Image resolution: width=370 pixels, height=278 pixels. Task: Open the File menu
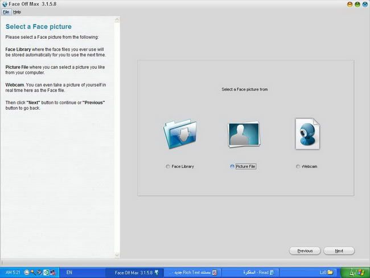coord(6,12)
